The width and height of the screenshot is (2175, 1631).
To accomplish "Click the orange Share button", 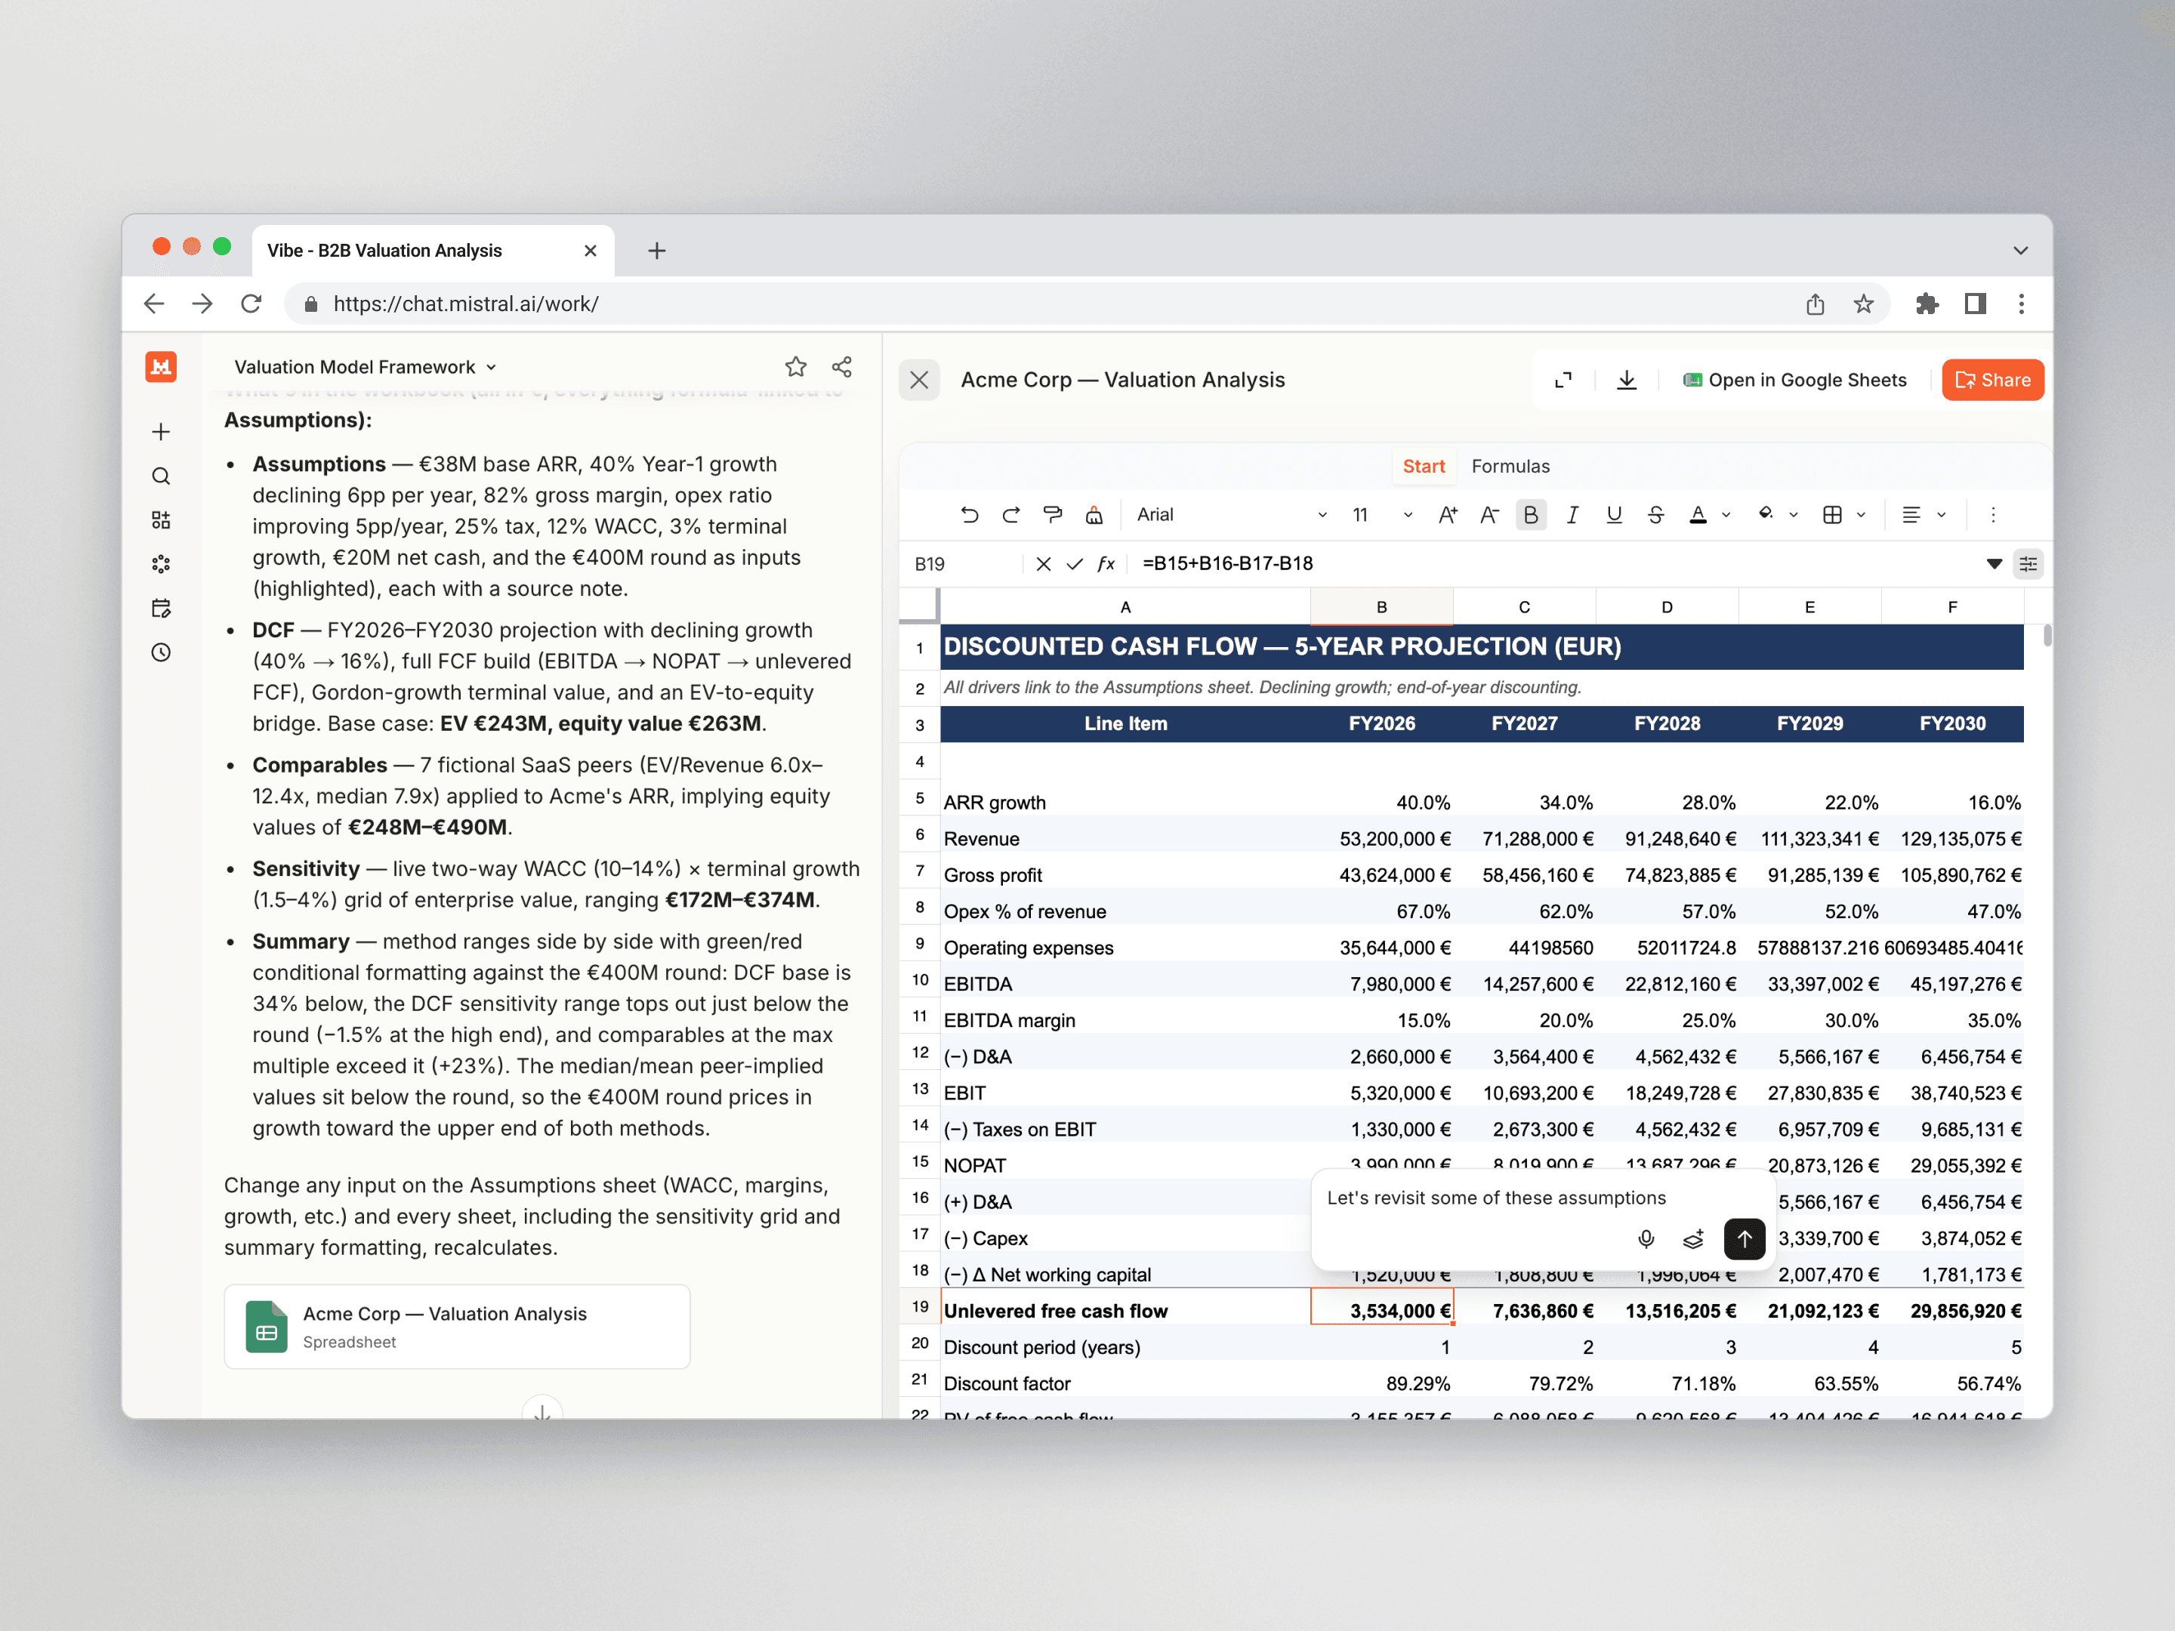I will tap(1992, 380).
